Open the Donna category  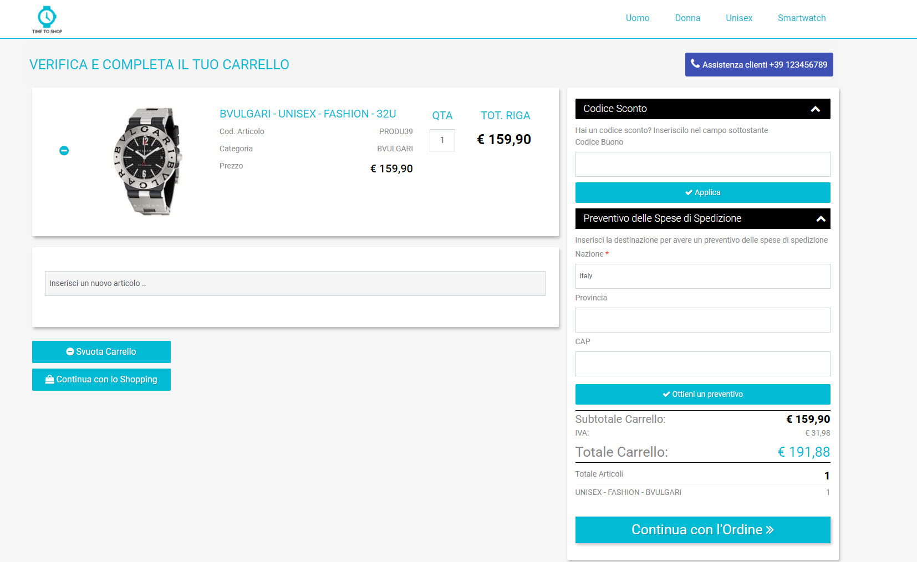pos(687,18)
